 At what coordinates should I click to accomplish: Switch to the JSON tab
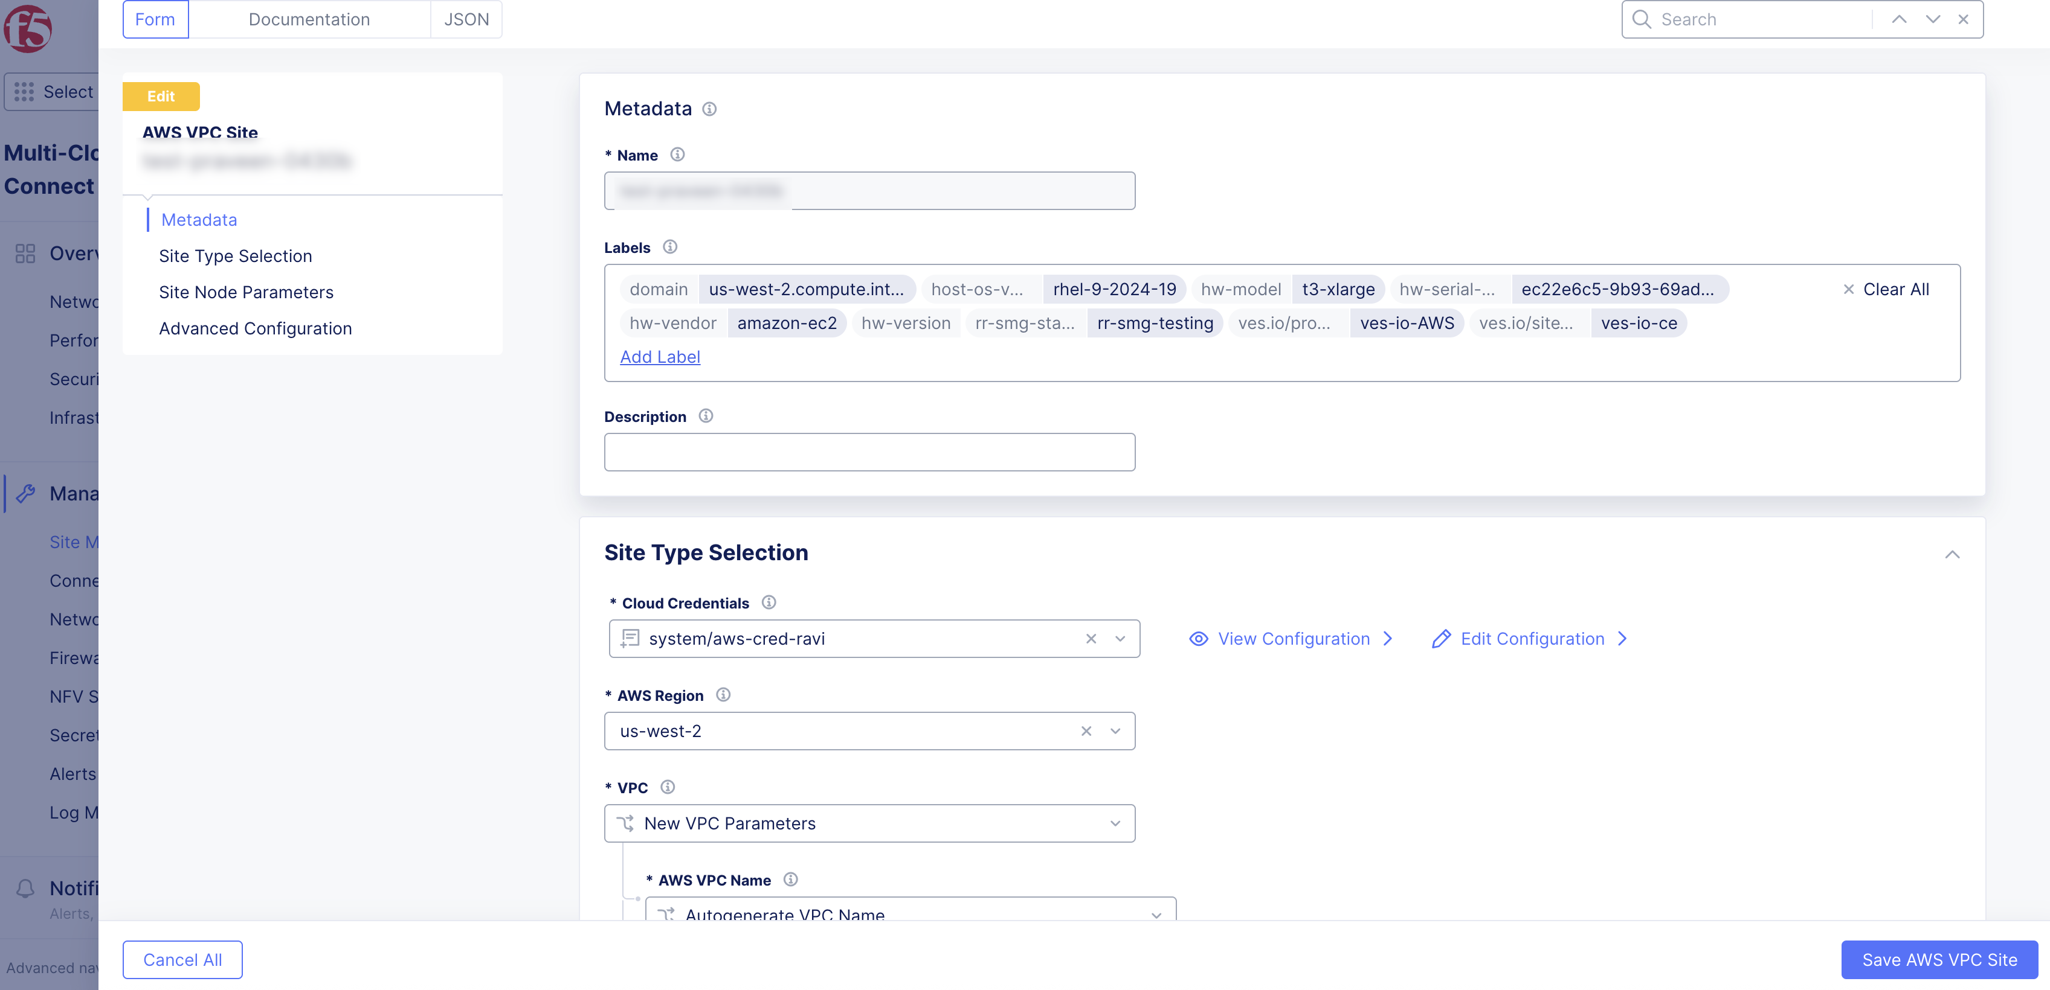click(466, 18)
